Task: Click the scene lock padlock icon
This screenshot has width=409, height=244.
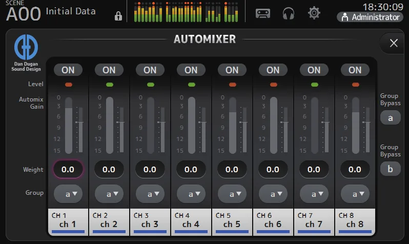Action: coord(118,16)
